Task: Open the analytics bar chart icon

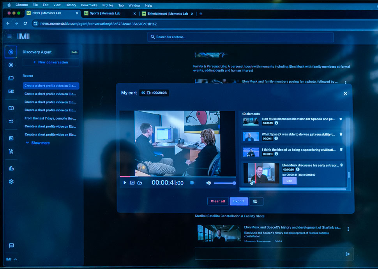Action: 11,168
